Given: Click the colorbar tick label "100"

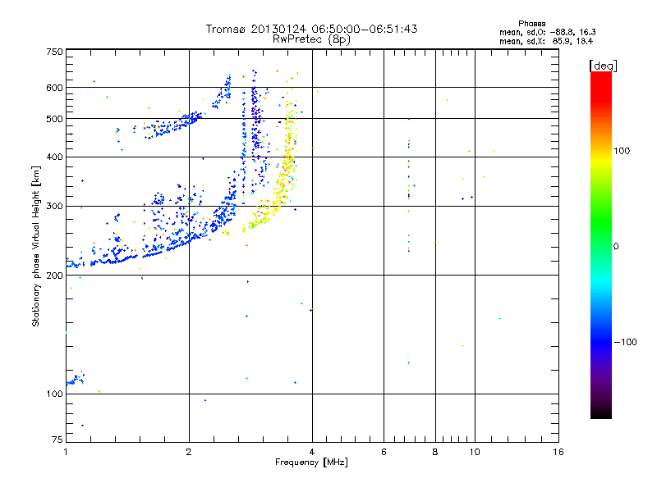Looking at the screenshot, I should [x=622, y=151].
